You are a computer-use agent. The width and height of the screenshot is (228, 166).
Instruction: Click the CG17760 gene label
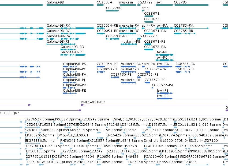click(114, 8)
